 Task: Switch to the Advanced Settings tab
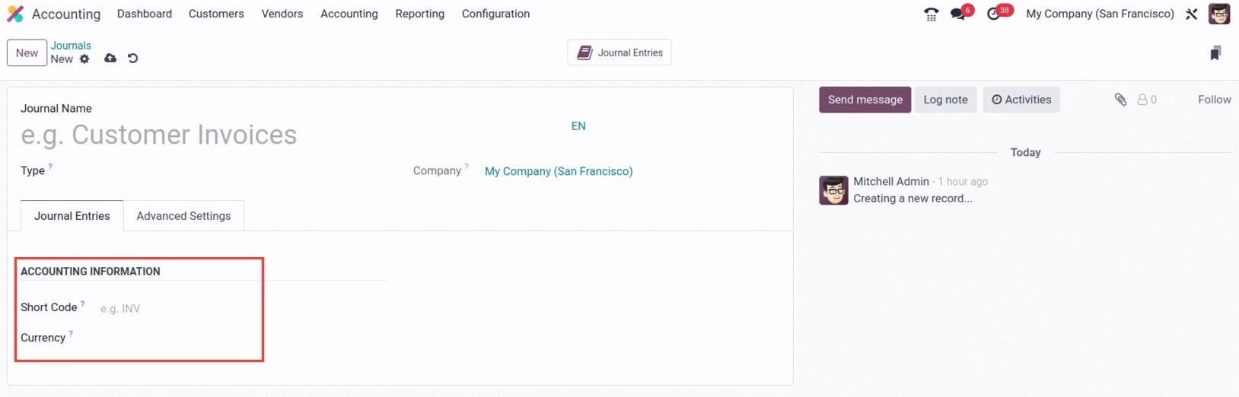(183, 216)
